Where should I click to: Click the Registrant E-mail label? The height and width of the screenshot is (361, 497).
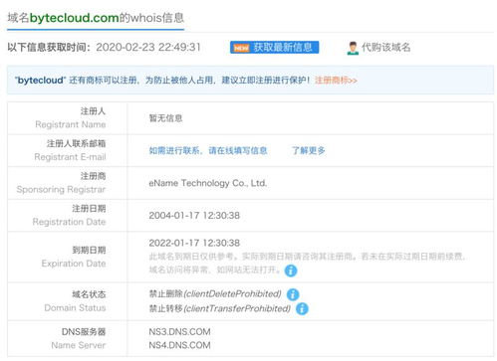[x=70, y=157]
